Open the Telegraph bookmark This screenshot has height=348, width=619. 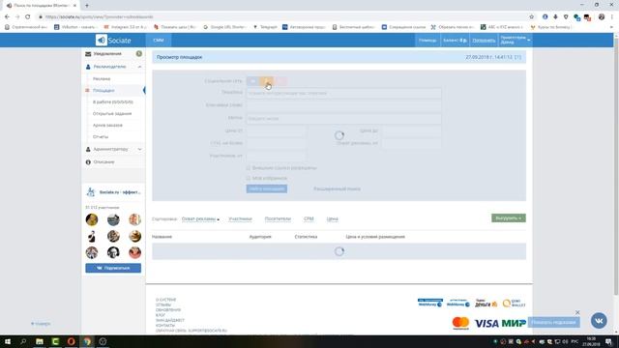coord(265,27)
